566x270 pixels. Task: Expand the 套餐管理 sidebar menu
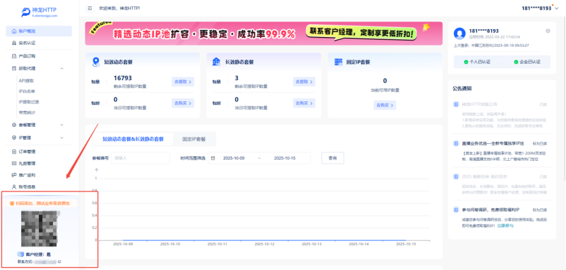tap(61, 124)
